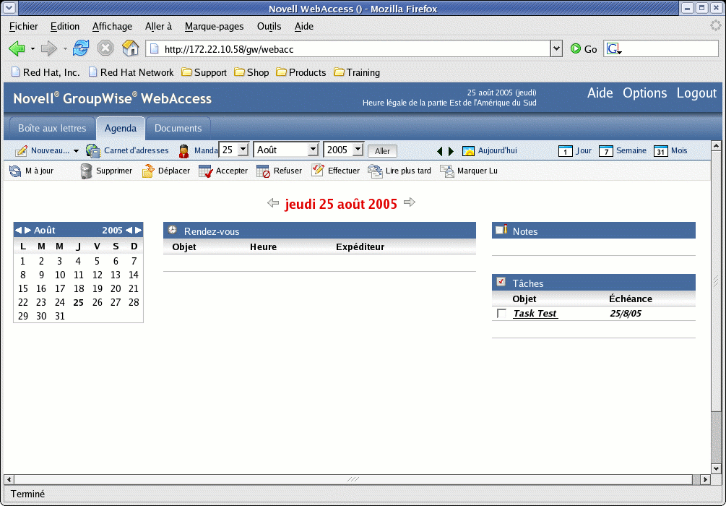Click the Refuser decline icon
The height and width of the screenshot is (506, 726).
coord(263,171)
